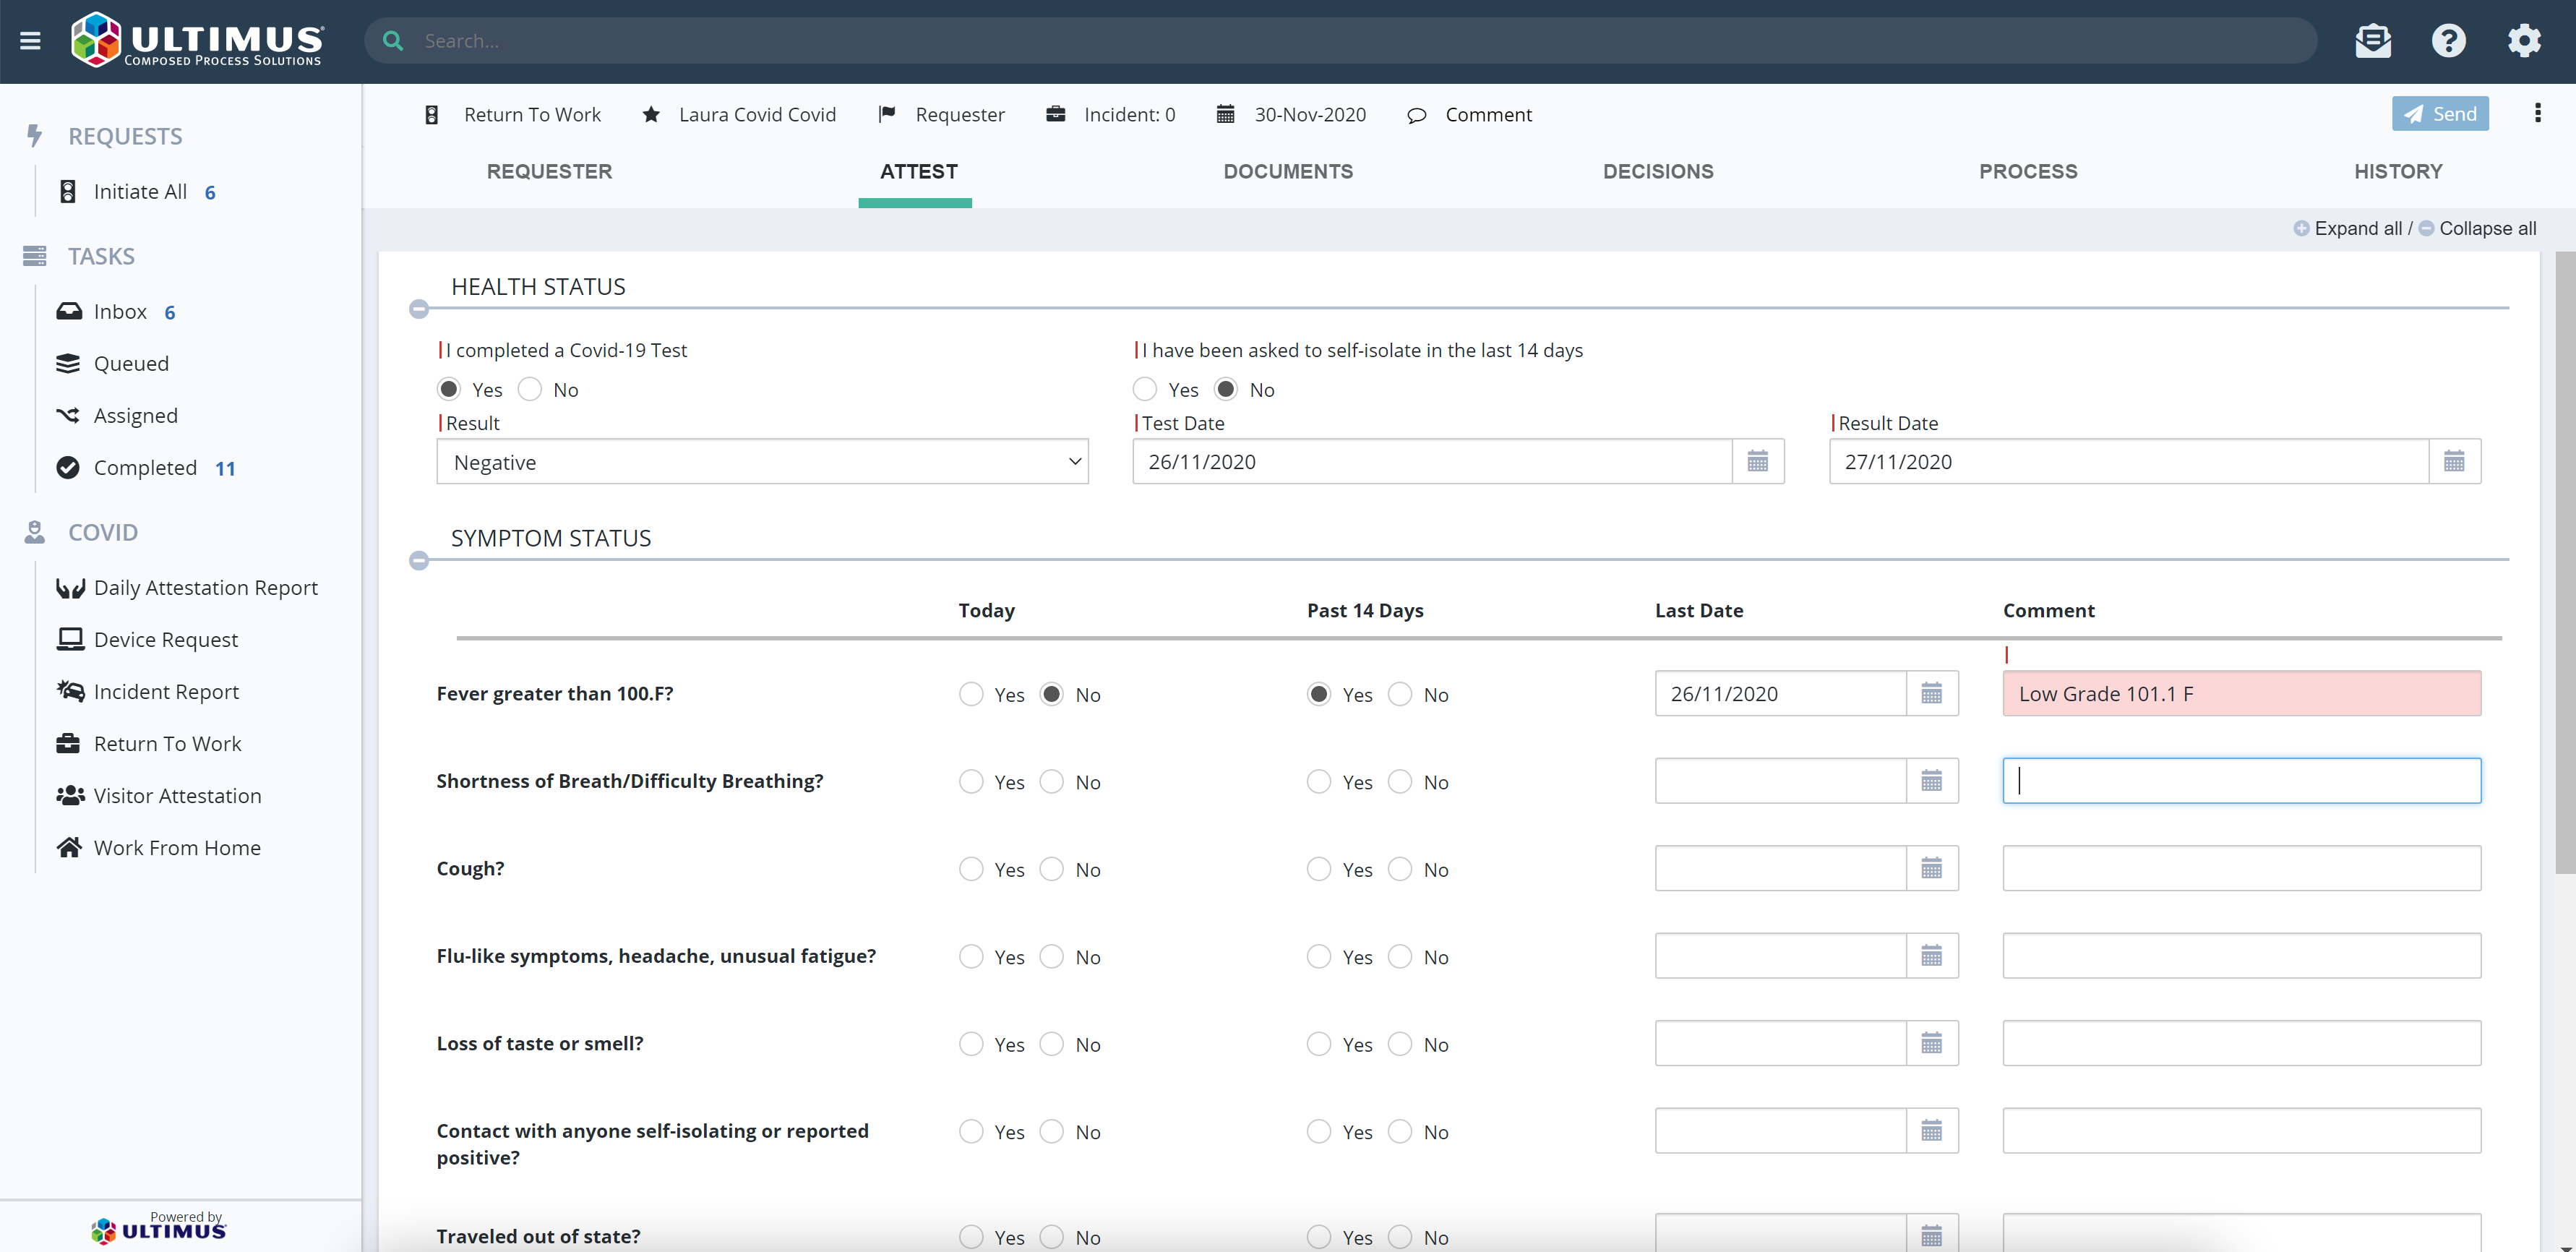The image size is (2576, 1252).
Task: Switch to the Requester tab
Action: (549, 172)
